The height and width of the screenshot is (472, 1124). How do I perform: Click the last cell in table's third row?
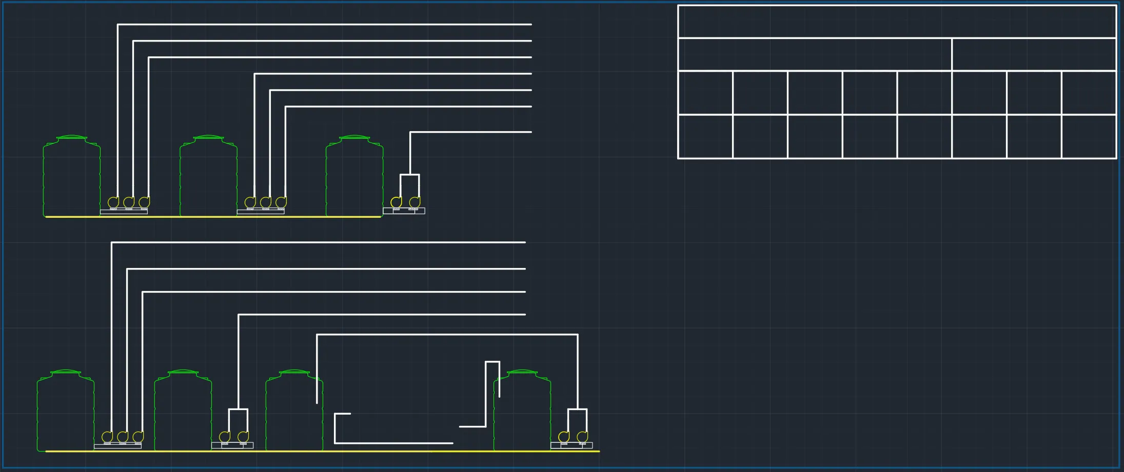[x=1089, y=93]
